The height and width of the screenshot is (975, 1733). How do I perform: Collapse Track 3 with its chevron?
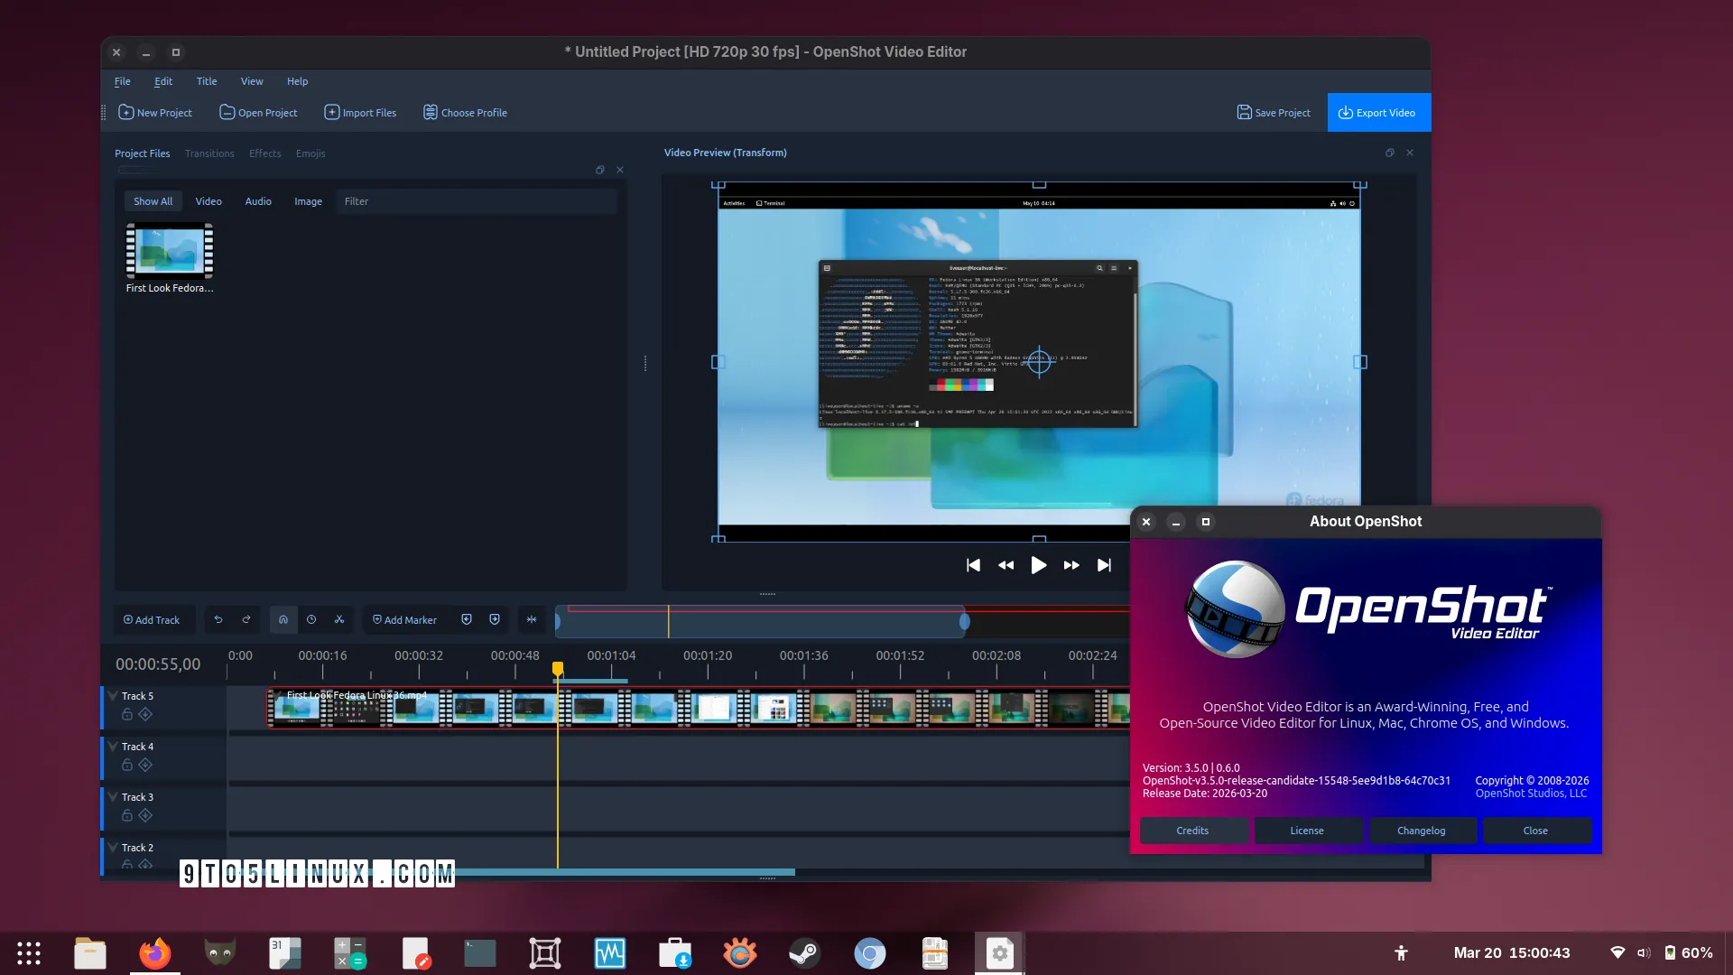[x=113, y=796]
